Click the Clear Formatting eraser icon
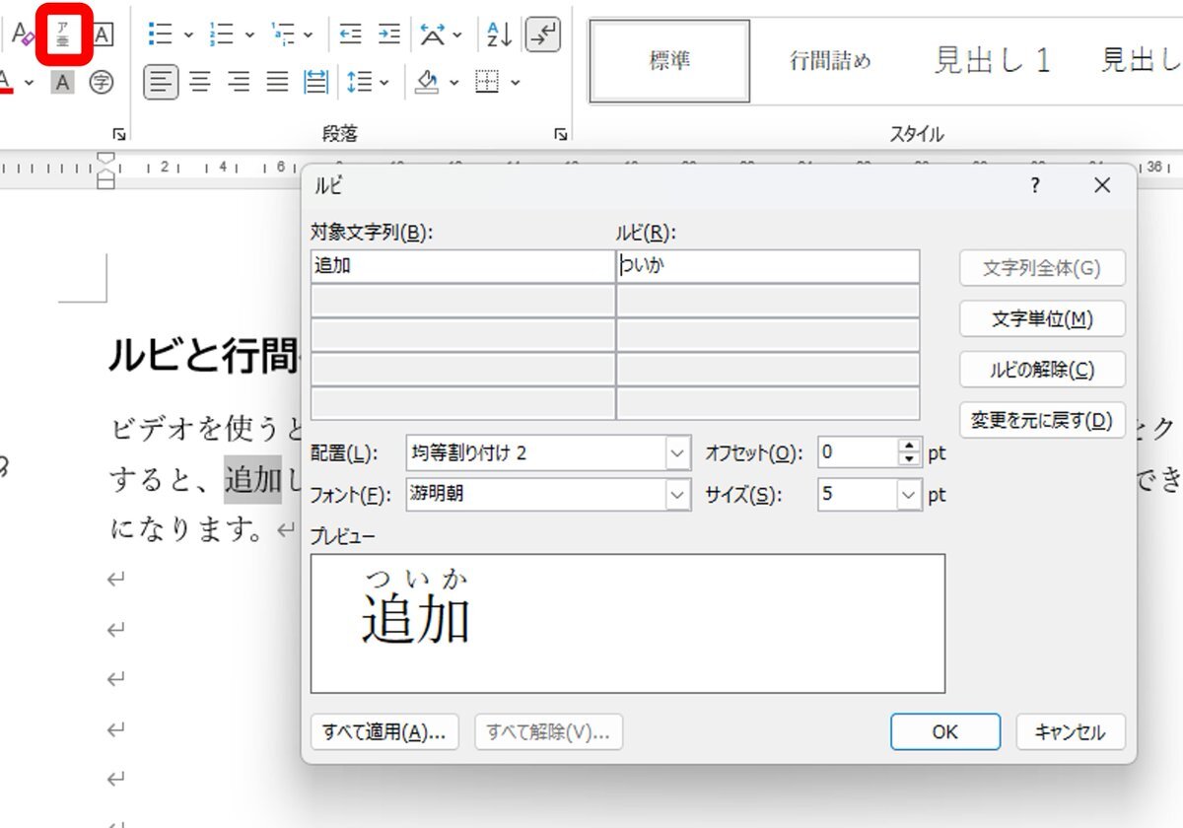The image size is (1183, 828). [x=24, y=35]
